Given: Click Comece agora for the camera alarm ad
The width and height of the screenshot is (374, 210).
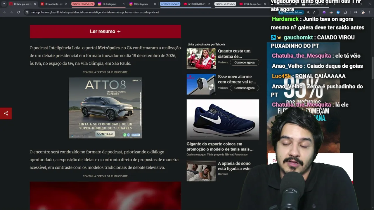Looking at the screenshot, I should coord(245,88).
